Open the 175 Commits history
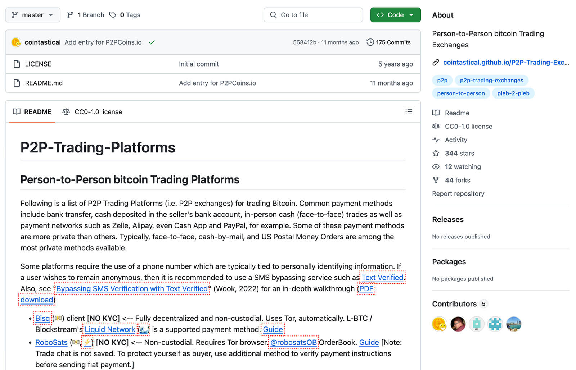Screen dimensions: 576x370 coord(388,42)
